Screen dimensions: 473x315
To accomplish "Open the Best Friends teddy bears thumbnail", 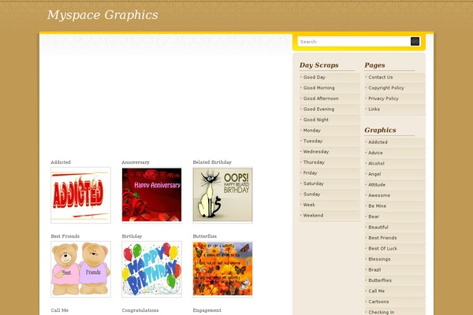I will pyautogui.click(x=81, y=269).
